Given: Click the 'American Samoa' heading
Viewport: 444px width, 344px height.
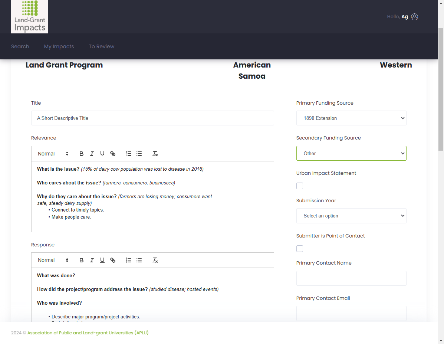Looking at the screenshot, I should coord(252,71).
